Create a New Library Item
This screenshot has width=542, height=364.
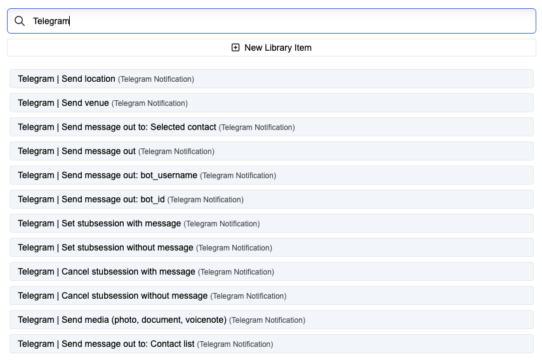pyautogui.click(x=272, y=48)
